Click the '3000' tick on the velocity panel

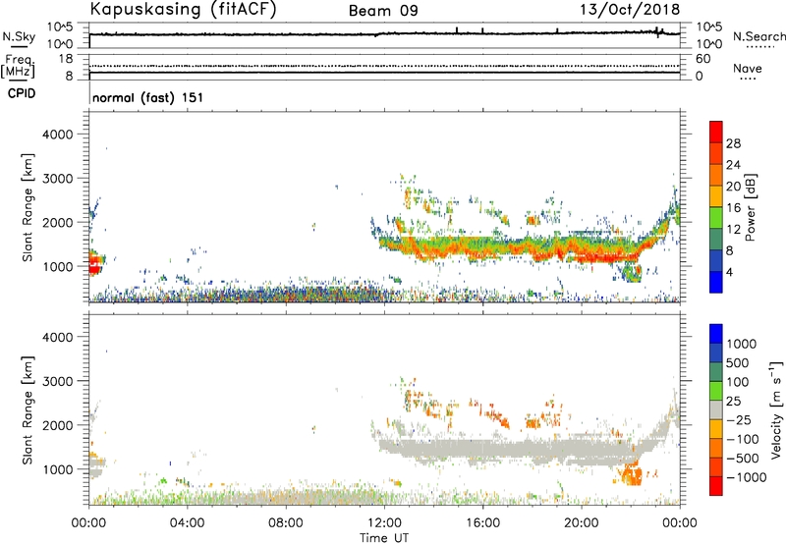click(x=57, y=381)
